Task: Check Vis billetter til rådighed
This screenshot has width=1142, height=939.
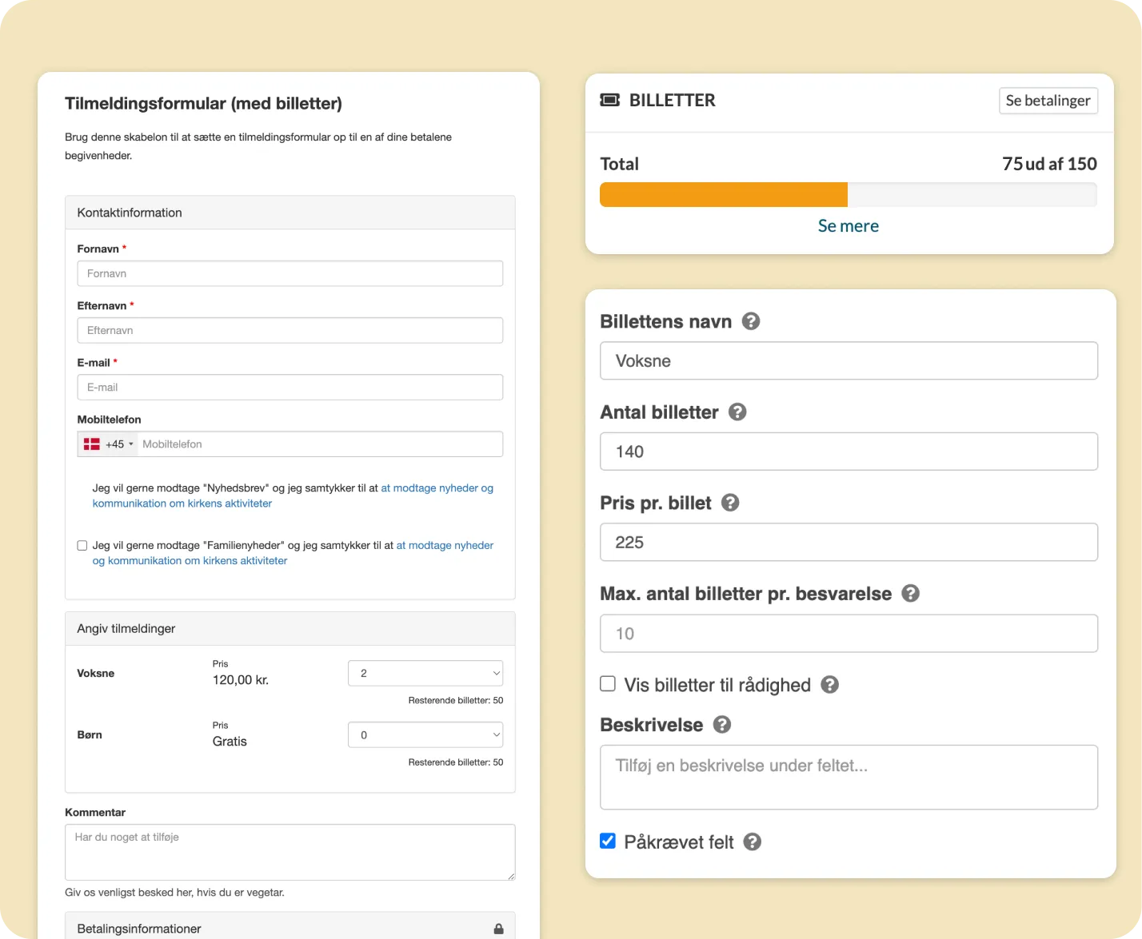Action: coord(608,683)
